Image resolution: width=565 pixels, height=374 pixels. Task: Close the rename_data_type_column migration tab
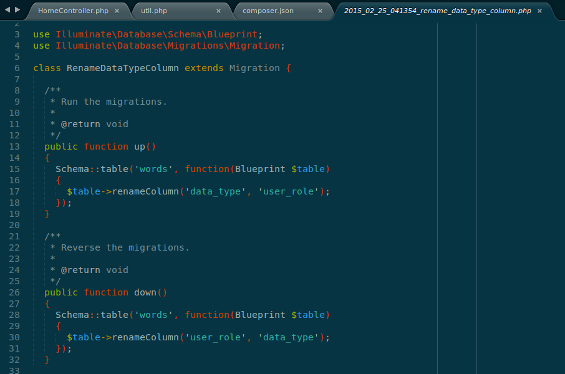538,11
